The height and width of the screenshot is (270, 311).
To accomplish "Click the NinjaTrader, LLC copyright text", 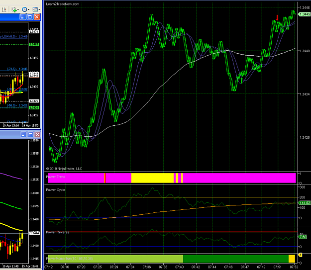I will (x=64, y=169).
